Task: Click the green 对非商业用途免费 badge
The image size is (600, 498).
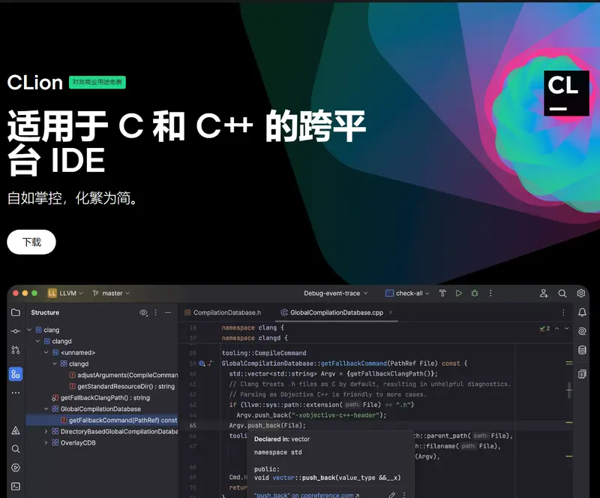Action: pyautogui.click(x=97, y=82)
